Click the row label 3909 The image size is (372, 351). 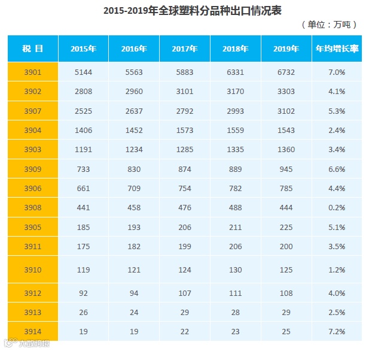pyautogui.click(x=33, y=169)
